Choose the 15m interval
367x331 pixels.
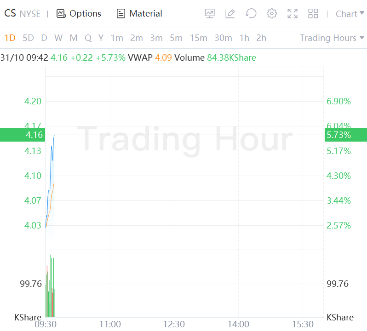(198, 38)
